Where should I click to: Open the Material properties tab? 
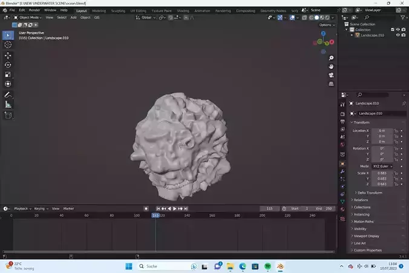(342, 209)
